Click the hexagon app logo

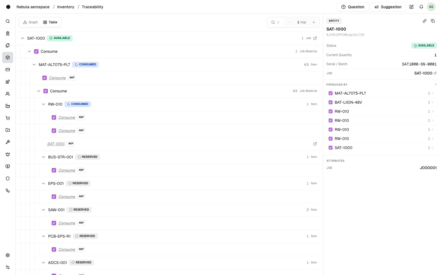8,7
